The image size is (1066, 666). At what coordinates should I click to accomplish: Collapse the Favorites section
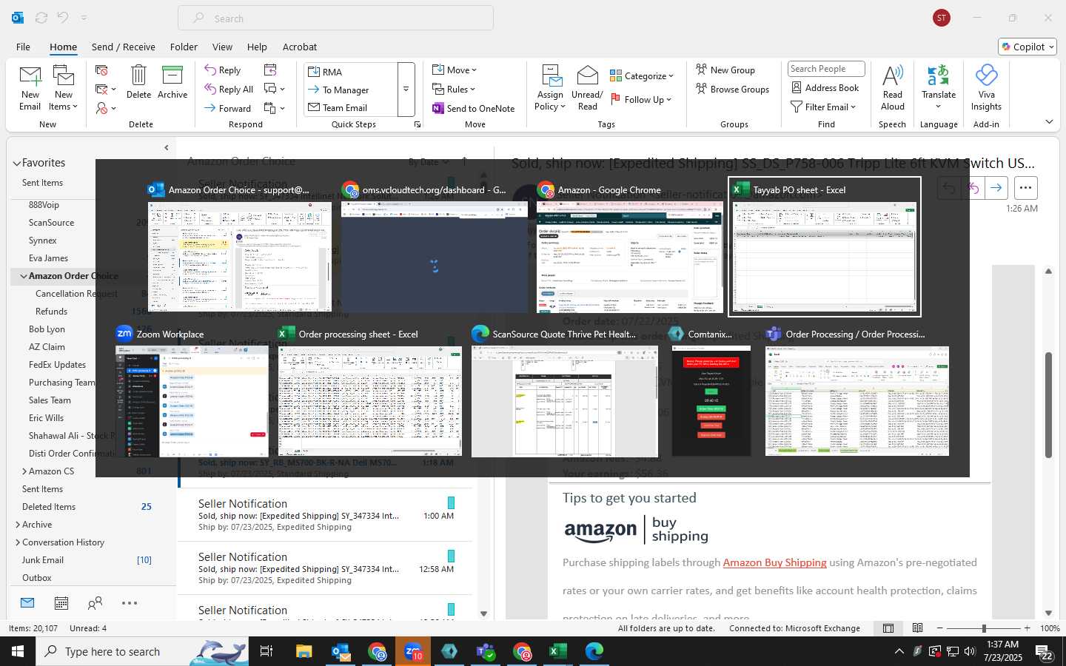pos(16,163)
